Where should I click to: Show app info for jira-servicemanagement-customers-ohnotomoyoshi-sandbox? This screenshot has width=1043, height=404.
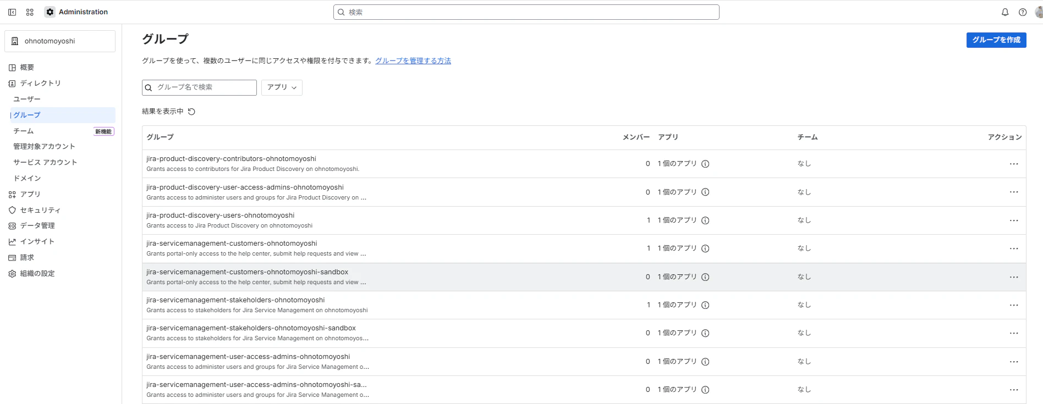(705, 277)
